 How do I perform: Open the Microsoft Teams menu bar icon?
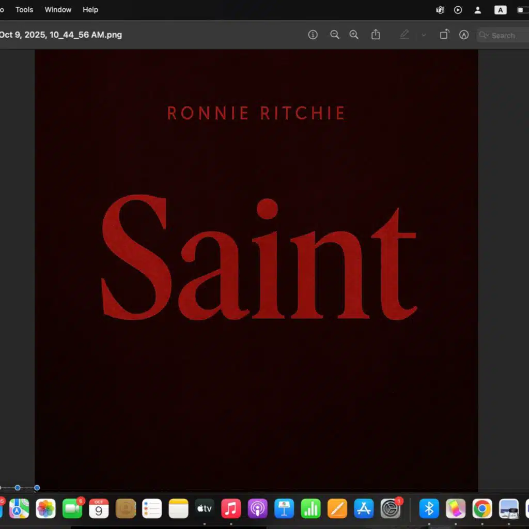coord(440,10)
